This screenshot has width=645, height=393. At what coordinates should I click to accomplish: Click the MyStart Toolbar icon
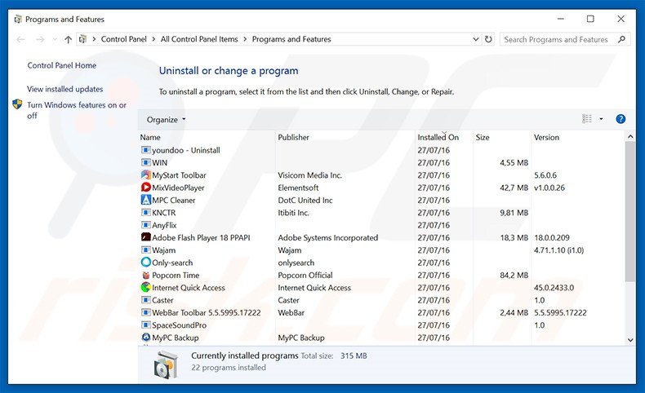pos(145,175)
